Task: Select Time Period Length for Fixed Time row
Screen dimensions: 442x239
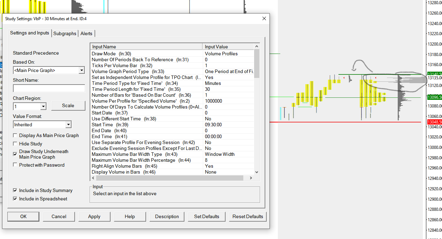Action: pos(172,89)
